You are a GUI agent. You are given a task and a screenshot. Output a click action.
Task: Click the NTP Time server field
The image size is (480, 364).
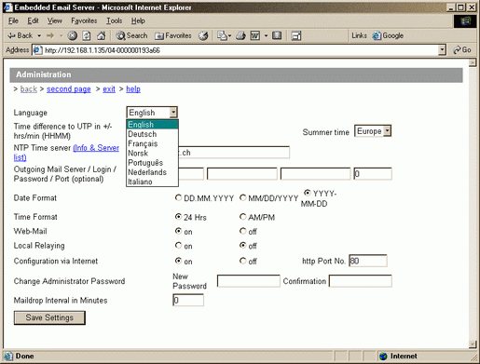pos(234,153)
